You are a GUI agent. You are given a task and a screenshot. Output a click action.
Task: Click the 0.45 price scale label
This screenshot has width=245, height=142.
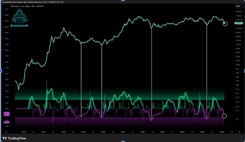pos(237,89)
